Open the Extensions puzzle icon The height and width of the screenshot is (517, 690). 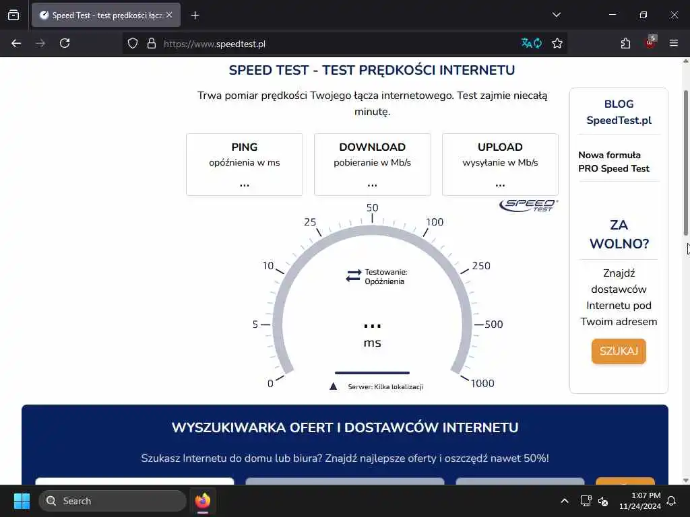(x=625, y=44)
